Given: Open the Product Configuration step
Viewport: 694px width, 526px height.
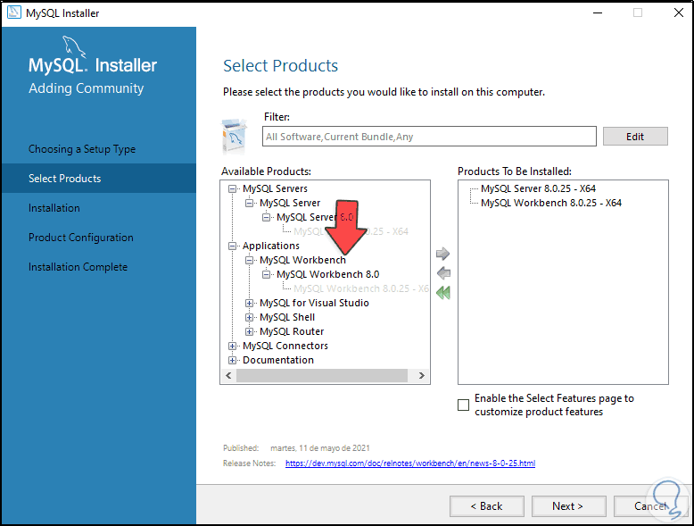Looking at the screenshot, I should point(81,238).
